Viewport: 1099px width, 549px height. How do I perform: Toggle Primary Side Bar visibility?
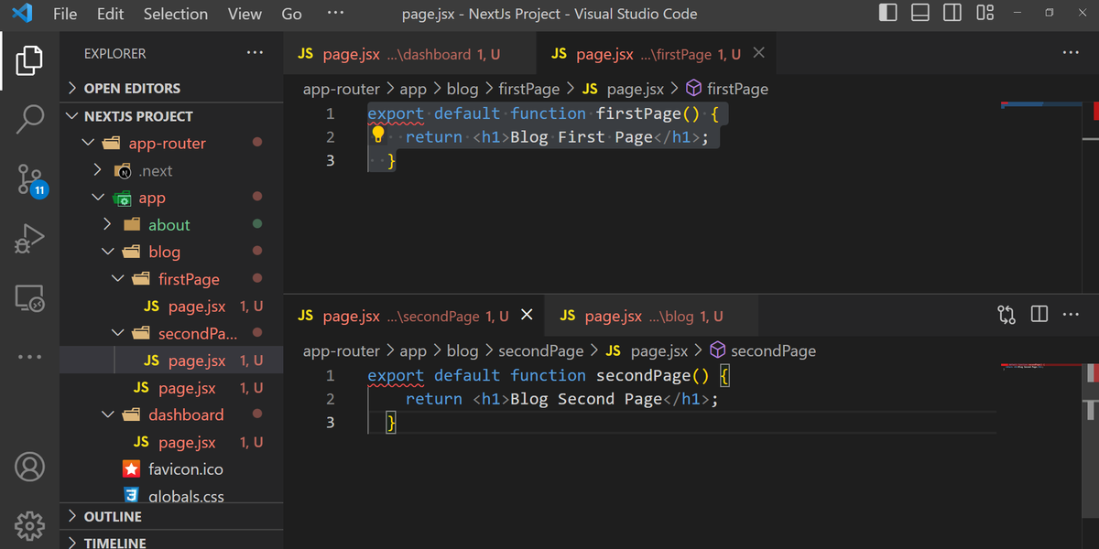point(887,13)
